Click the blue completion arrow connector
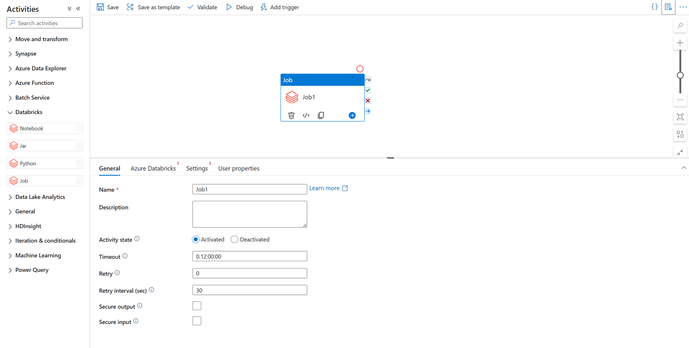The height and width of the screenshot is (348, 689). (368, 111)
